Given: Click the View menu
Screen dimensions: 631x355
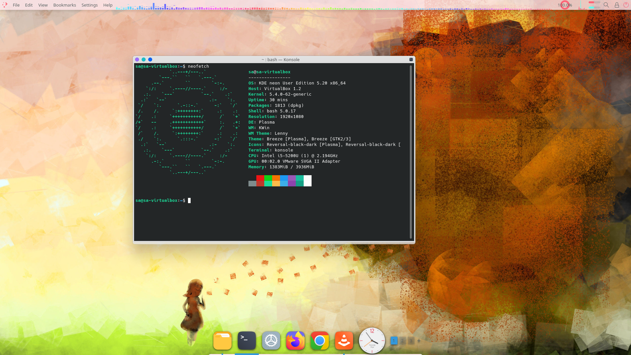Looking at the screenshot, I should 43,5.
